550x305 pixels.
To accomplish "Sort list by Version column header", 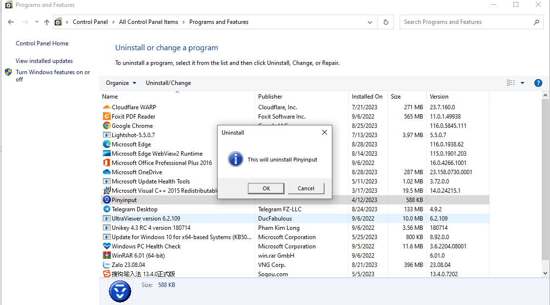I will (x=458, y=97).
